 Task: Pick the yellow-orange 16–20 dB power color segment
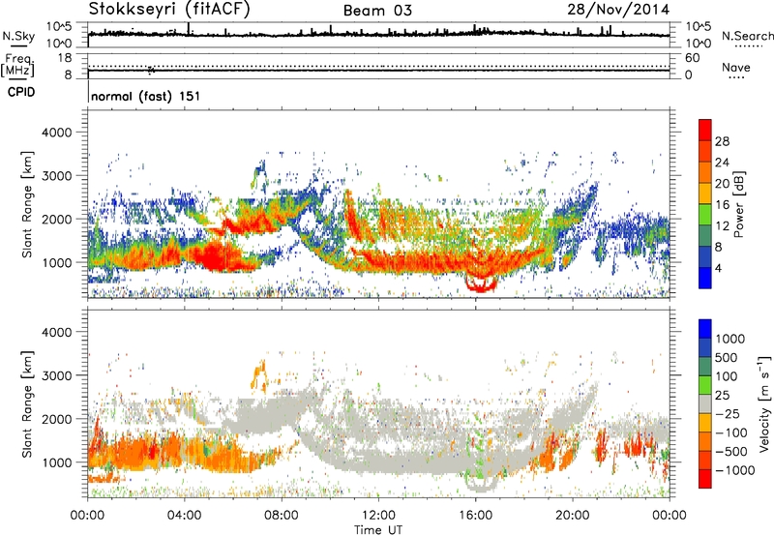click(705, 194)
